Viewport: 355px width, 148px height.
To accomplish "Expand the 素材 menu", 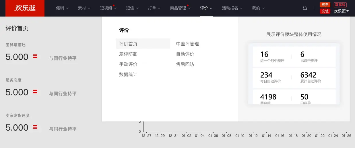I will coord(84,8).
